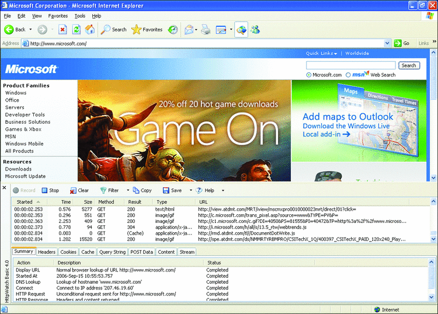Click the Record button in HttpWatch

[x=25, y=190]
